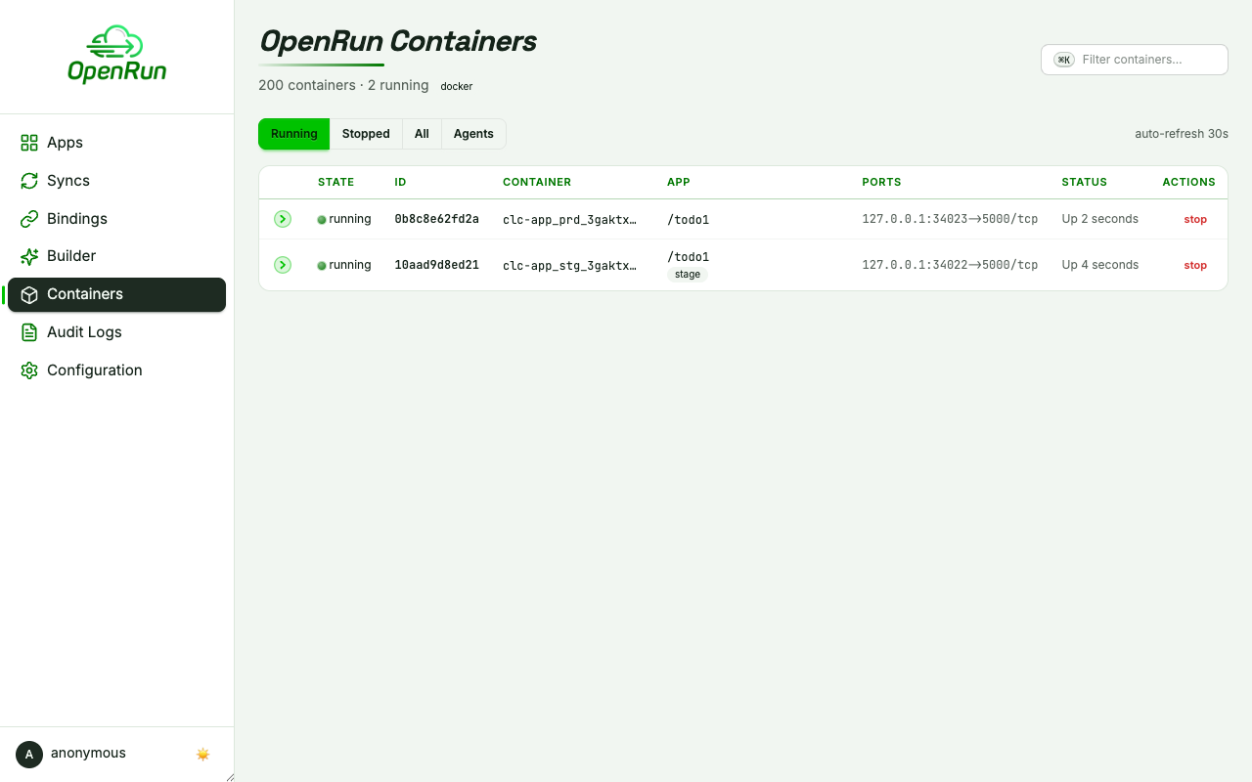Click the Up 4 seconds status
The image size is (1252, 782).
click(1099, 265)
